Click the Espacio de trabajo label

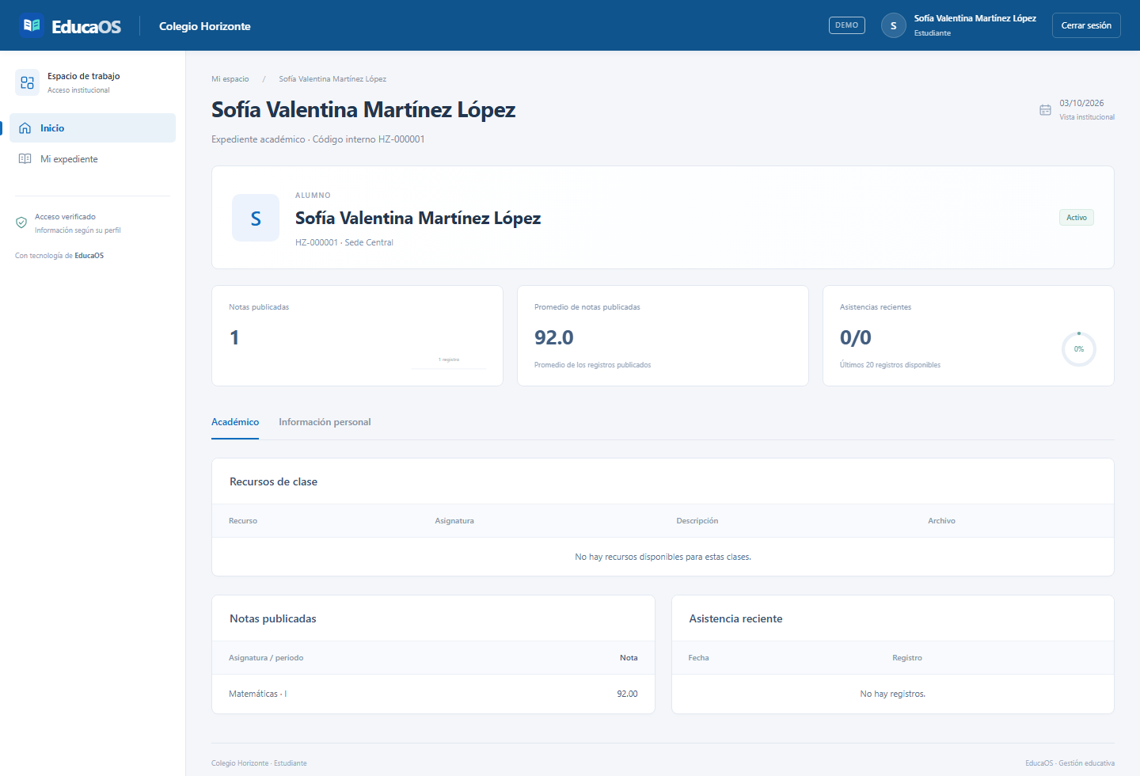[x=84, y=76]
